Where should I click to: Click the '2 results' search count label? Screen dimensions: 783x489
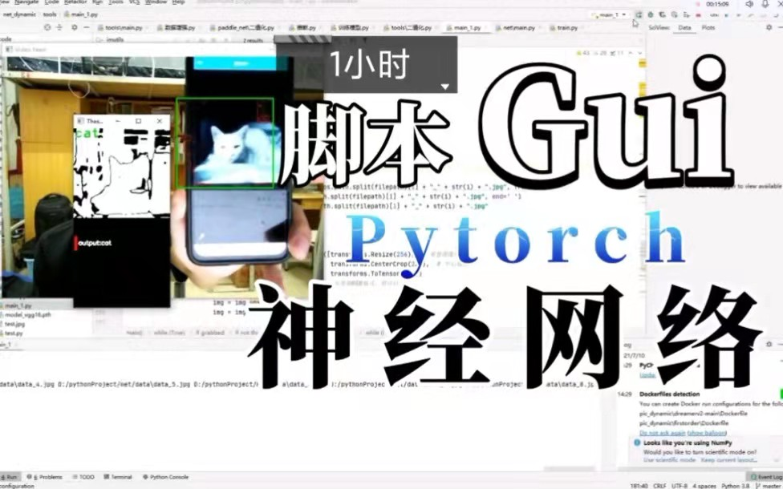254,40
